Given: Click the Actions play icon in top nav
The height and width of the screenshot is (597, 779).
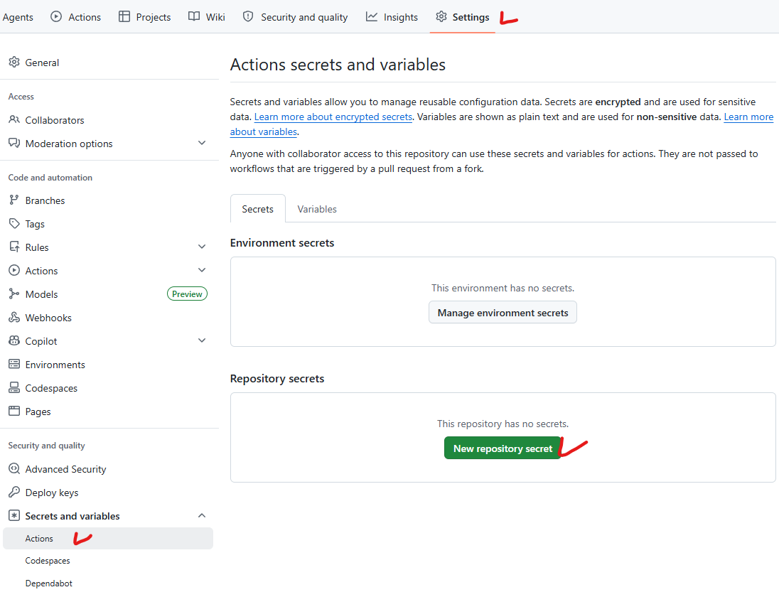Looking at the screenshot, I should 56,16.
